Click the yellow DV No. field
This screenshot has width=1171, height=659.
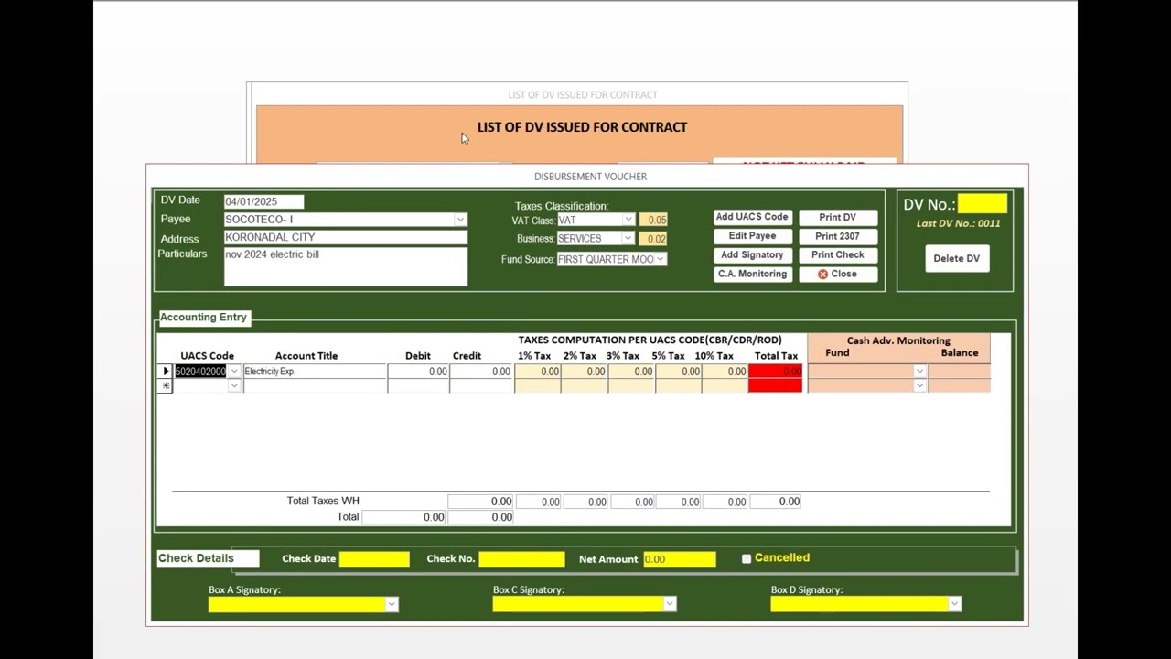coord(983,204)
